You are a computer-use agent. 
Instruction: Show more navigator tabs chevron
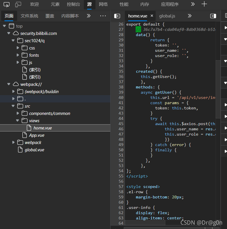click(89, 16)
